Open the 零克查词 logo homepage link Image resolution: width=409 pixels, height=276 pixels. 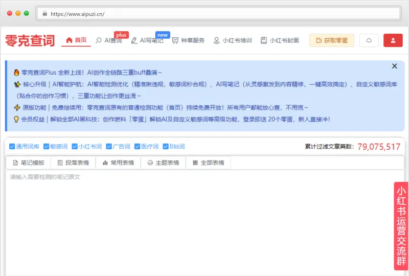30,40
